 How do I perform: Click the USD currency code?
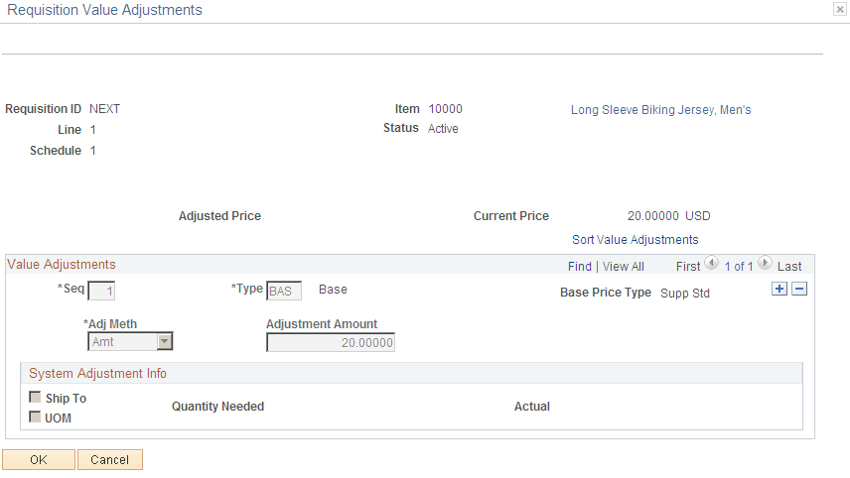tap(698, 216)
